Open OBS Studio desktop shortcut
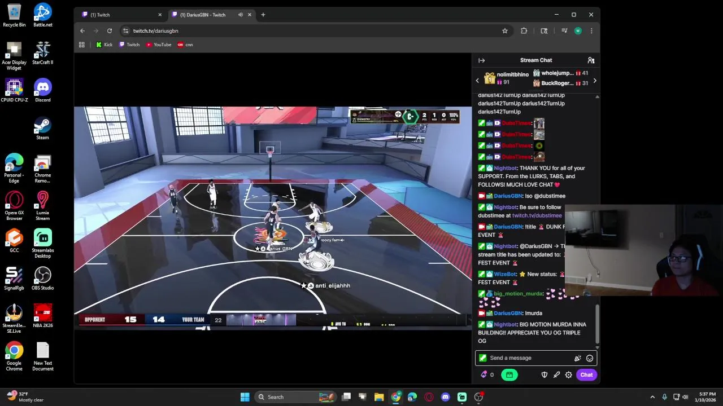723x406 pixels. [x=43, y=279]
